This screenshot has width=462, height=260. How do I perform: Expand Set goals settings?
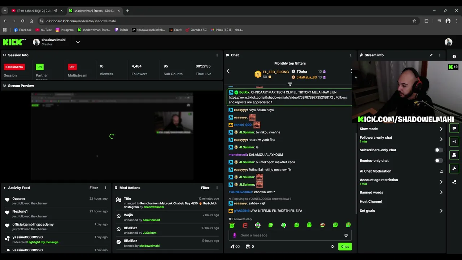point(441,211)
